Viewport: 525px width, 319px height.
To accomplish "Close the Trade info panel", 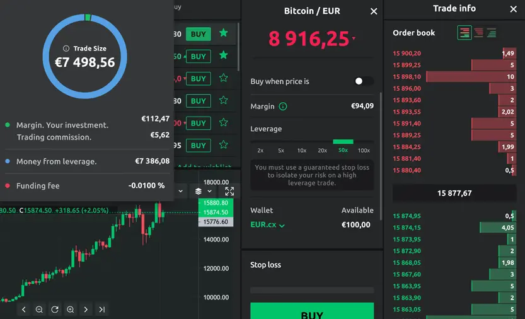I will click(x=513, y=9).
